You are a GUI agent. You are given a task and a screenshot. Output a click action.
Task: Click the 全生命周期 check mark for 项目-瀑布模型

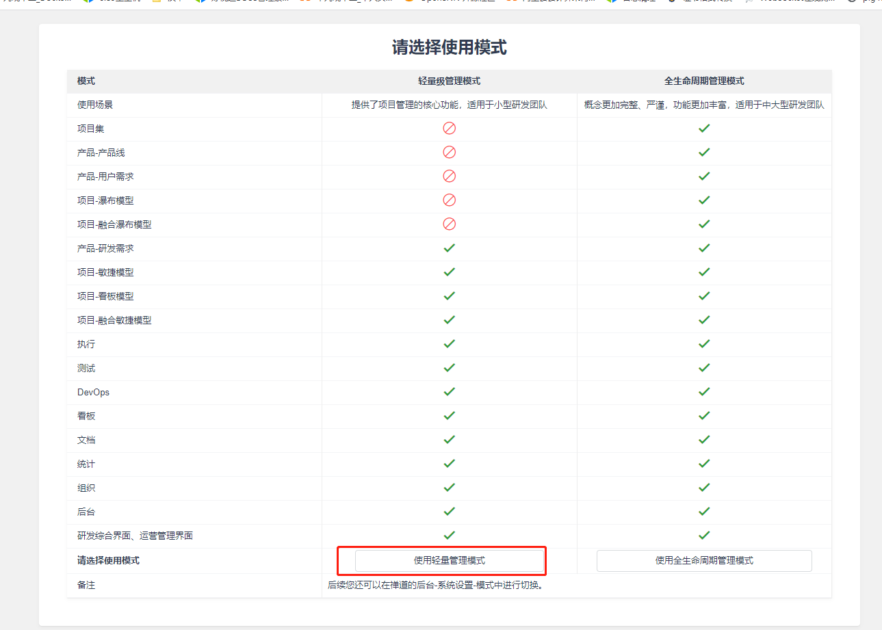tap(704, 200)
